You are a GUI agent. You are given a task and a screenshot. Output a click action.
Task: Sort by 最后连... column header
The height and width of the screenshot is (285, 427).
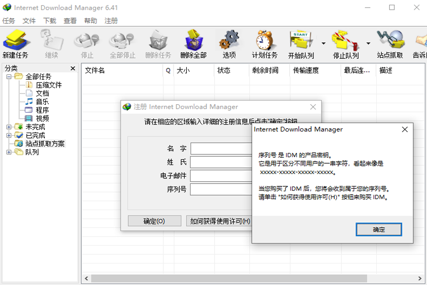358,71
